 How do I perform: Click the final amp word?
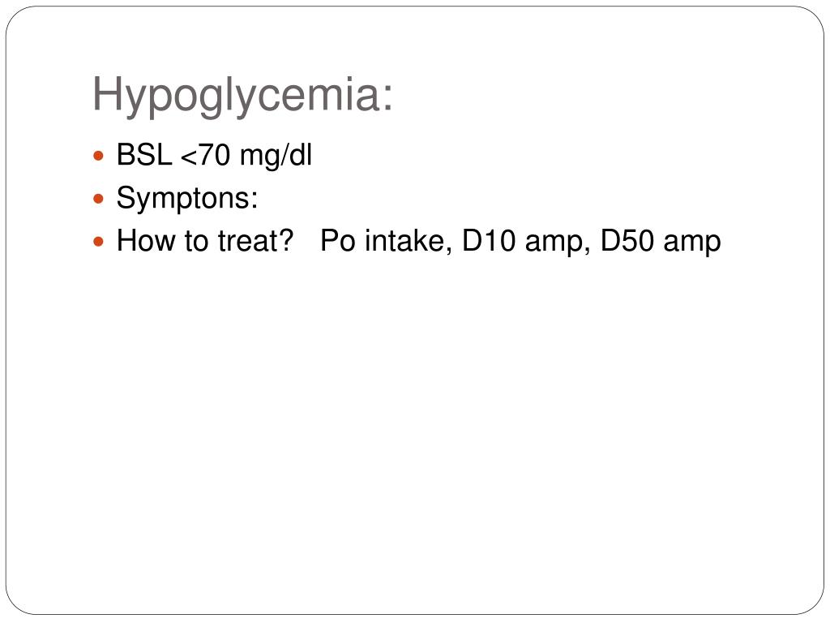click(692, 243)
